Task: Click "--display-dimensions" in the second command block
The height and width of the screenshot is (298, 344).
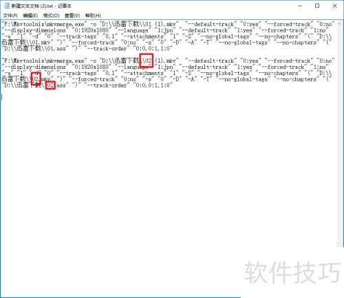Action: click(35, 67)
